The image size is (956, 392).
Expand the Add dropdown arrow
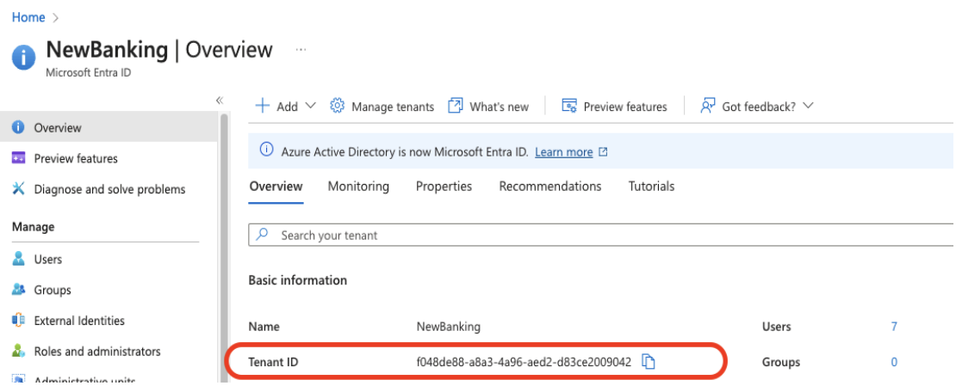pyautogui.click(x=310, y=106)
